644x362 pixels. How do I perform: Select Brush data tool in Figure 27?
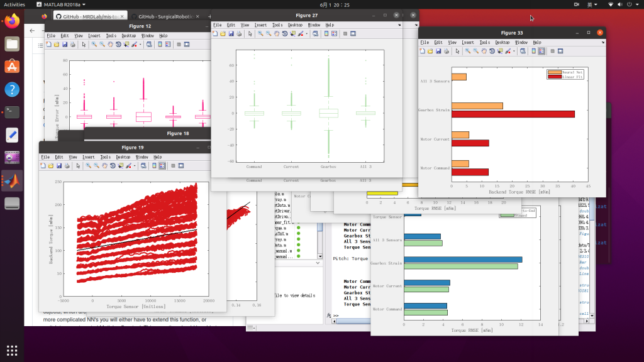(x=301, y=34)
